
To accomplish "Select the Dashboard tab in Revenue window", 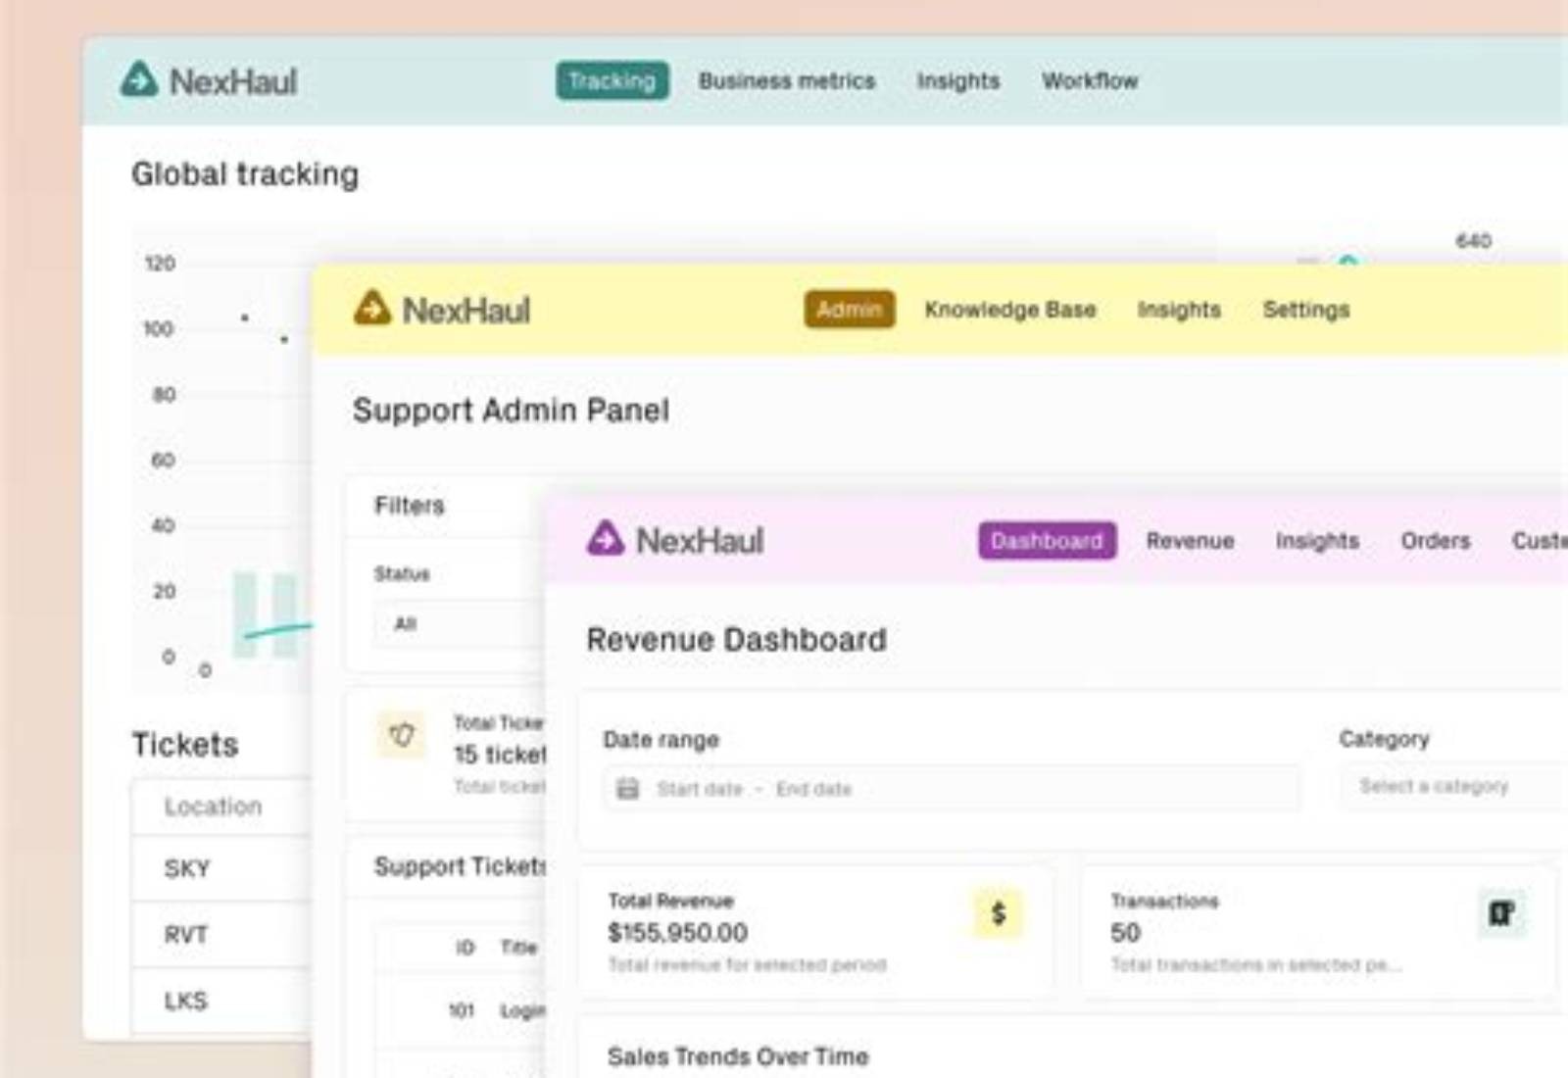I will [1047, 540].
